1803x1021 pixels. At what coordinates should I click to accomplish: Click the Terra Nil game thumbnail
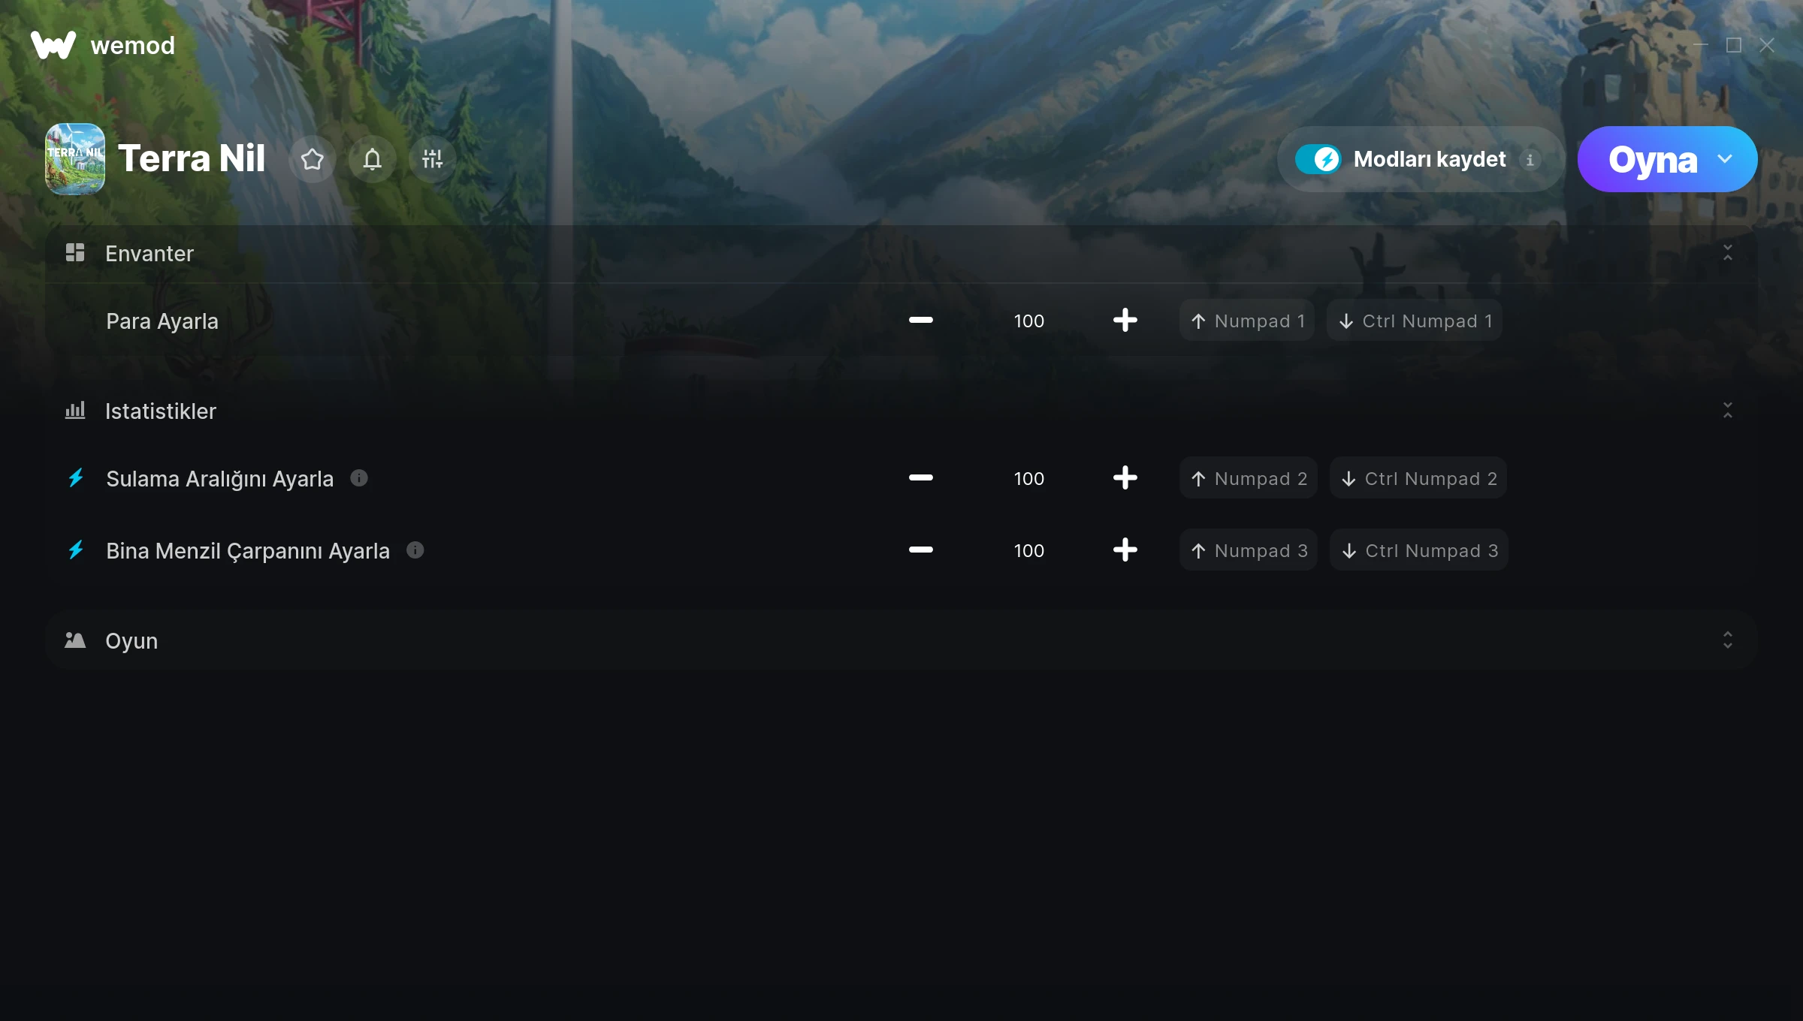pyautogui.click(x=75, y=159)
